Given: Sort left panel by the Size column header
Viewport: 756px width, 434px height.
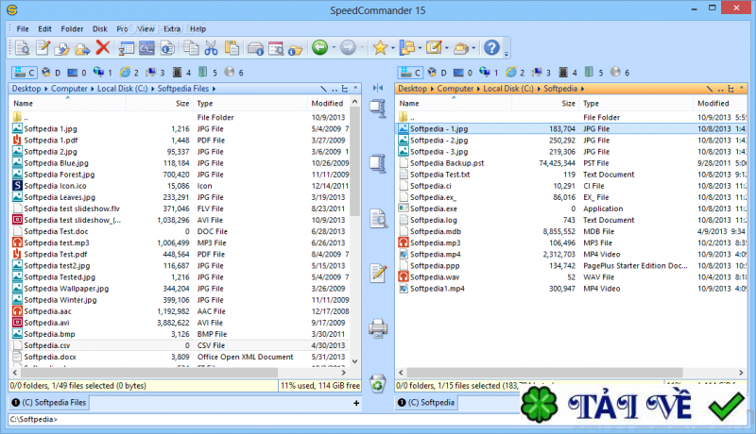Looking at the screenshot, I should (x=181, y=103).
